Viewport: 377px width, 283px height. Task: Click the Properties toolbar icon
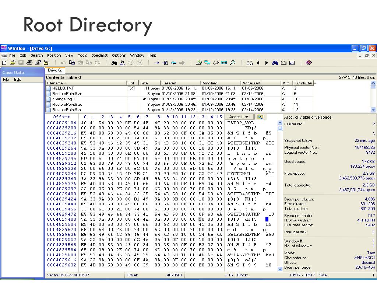pyautogui.click(x=38, y=63)
